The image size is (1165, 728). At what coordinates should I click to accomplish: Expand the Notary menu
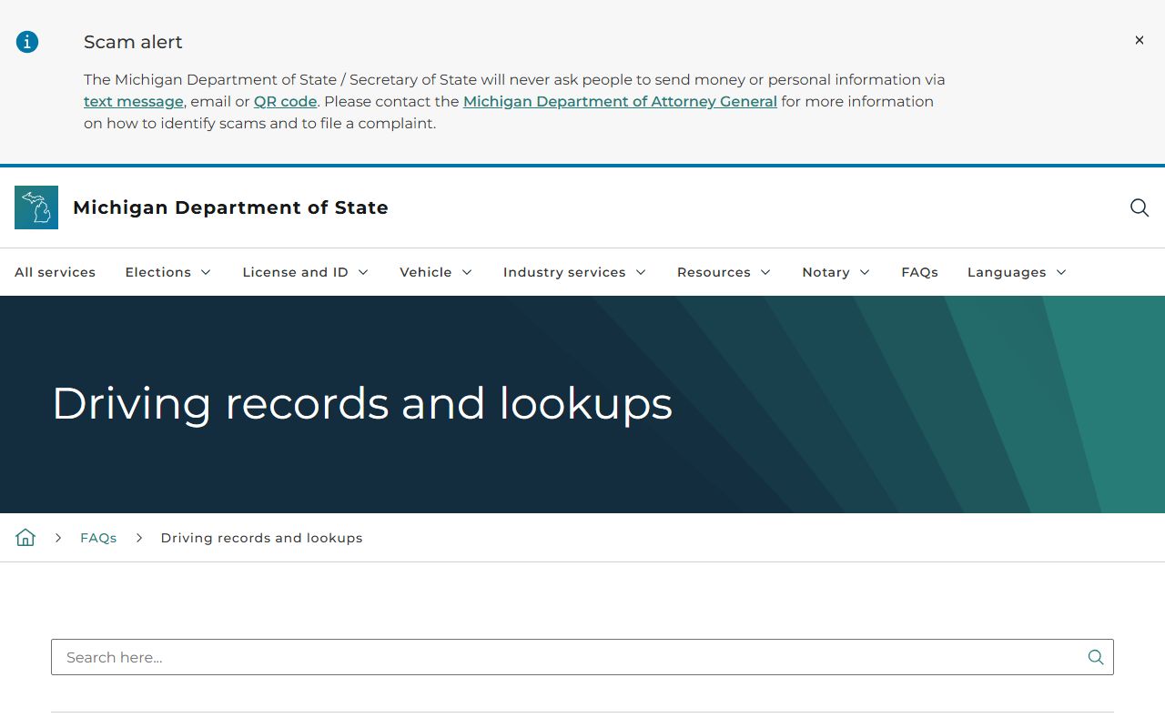pos(836,272)
